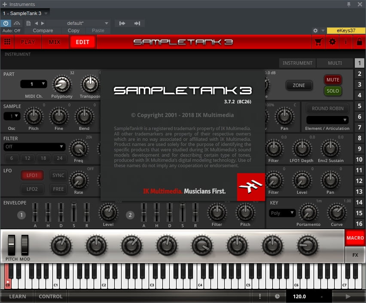
Task: Switch to the MIX tab
Action: click(55, 42)
